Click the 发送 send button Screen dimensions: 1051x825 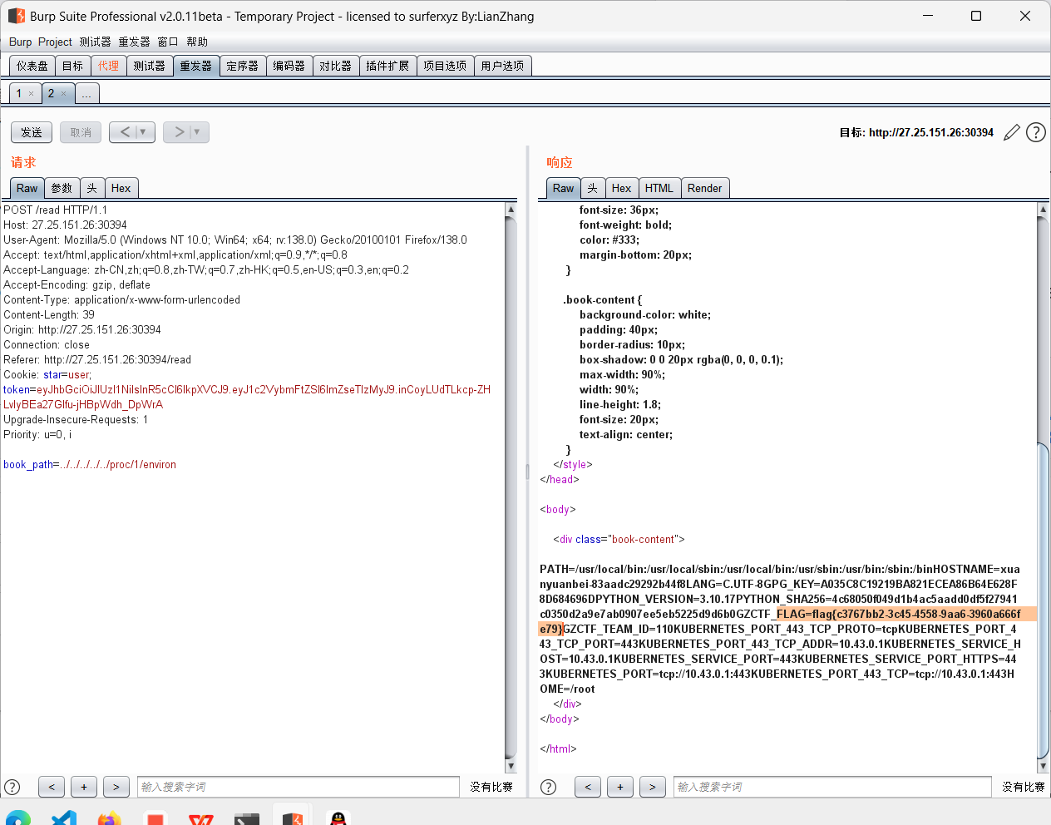[x=32, y=132]
